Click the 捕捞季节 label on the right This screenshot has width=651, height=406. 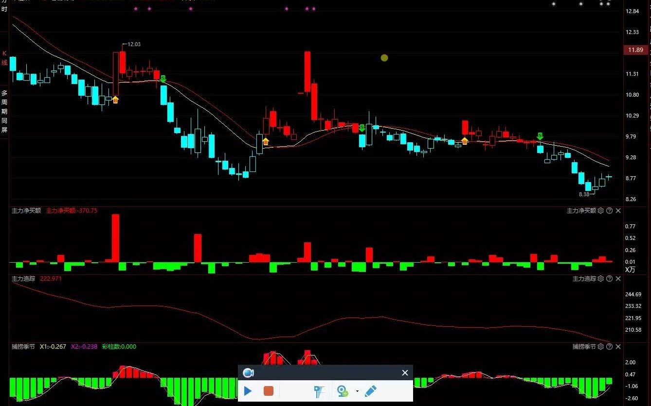pos(584,347)
